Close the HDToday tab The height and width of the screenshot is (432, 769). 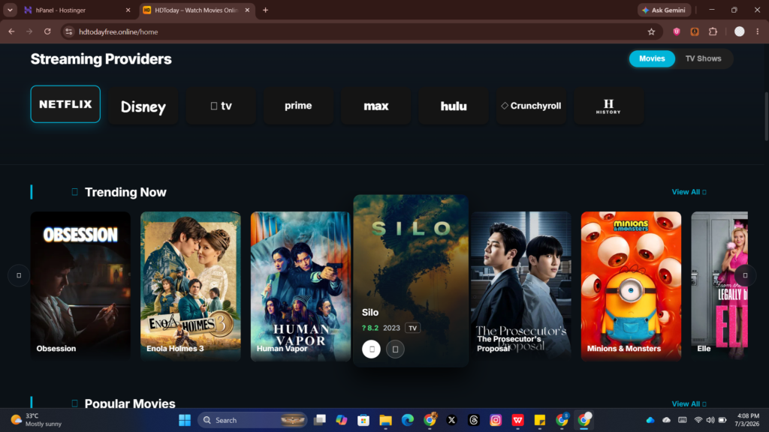coord(247,10)
